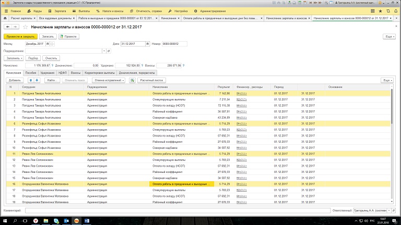Image resolution: width=401 pixels, height=225 pixels.
Task: Expand the Отмена исправлений dropdown
Action: (x=109, y=80)
